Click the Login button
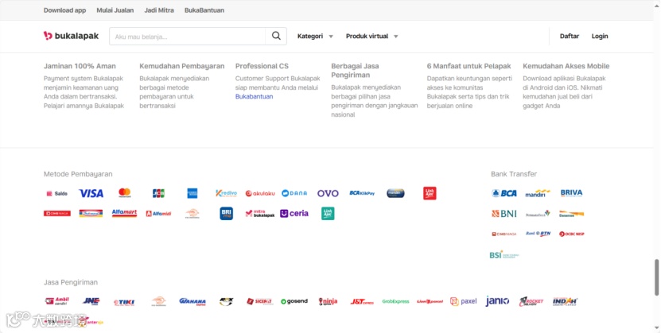The height and width of the screenshot is (333, 661). (x=600, y=36)
